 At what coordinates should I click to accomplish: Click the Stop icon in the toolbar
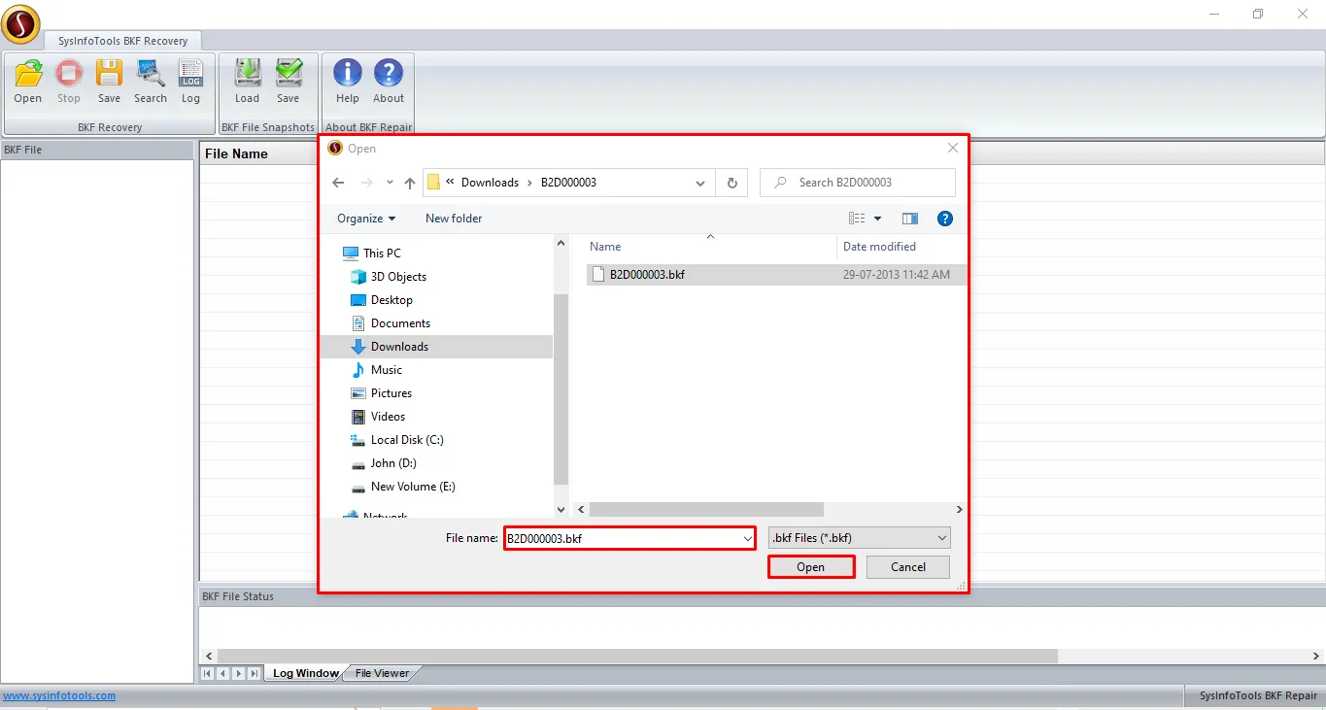[x=69, y=75]
